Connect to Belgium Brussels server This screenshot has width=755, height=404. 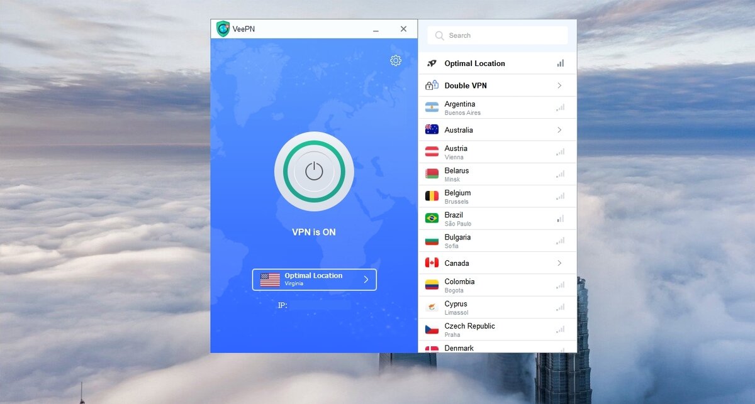[x=498, y=196]
